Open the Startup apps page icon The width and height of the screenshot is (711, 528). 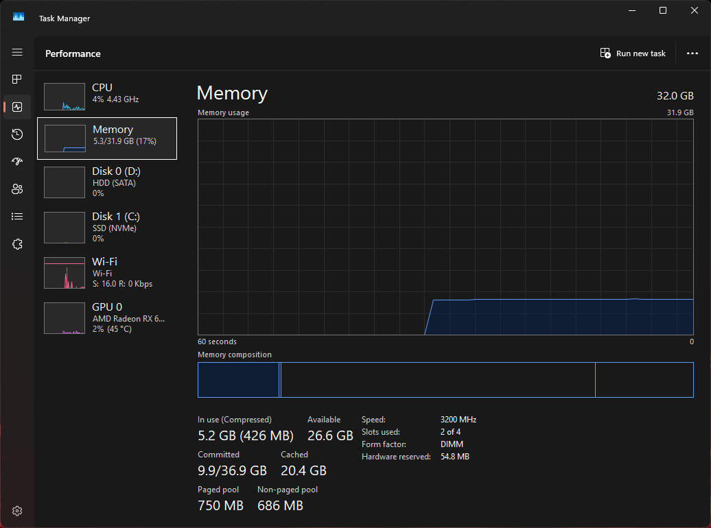[x=17, y=161]
